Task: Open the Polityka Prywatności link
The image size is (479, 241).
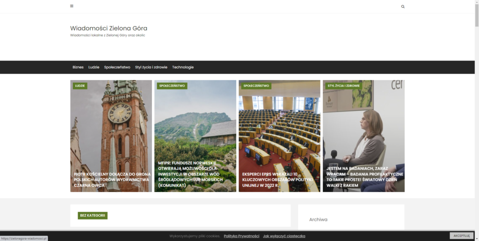Action: click(x=241, y=236)
